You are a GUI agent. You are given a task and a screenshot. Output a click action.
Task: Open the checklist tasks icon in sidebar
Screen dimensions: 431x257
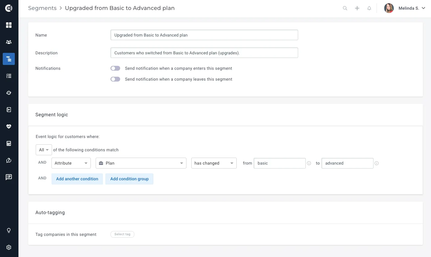pyautogui.click(x=9, y=76)
